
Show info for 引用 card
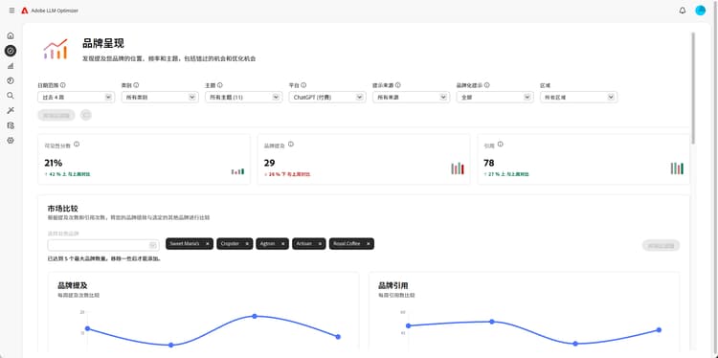click(500, 145)
